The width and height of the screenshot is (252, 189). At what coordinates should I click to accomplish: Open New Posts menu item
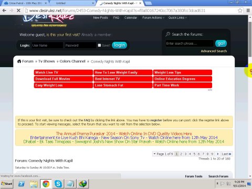[100, 18]
